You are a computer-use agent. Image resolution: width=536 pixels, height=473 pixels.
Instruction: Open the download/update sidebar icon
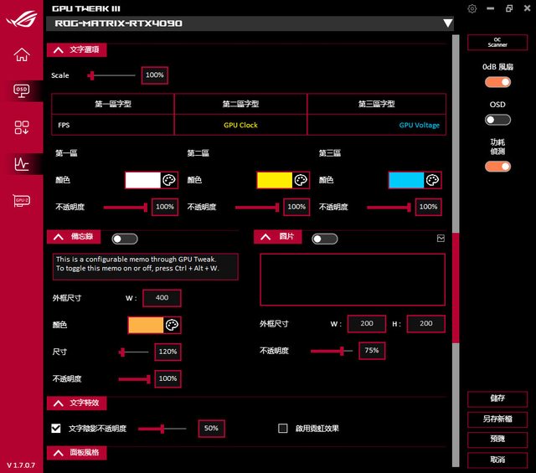pyautogui.click(x=22, y=127)
